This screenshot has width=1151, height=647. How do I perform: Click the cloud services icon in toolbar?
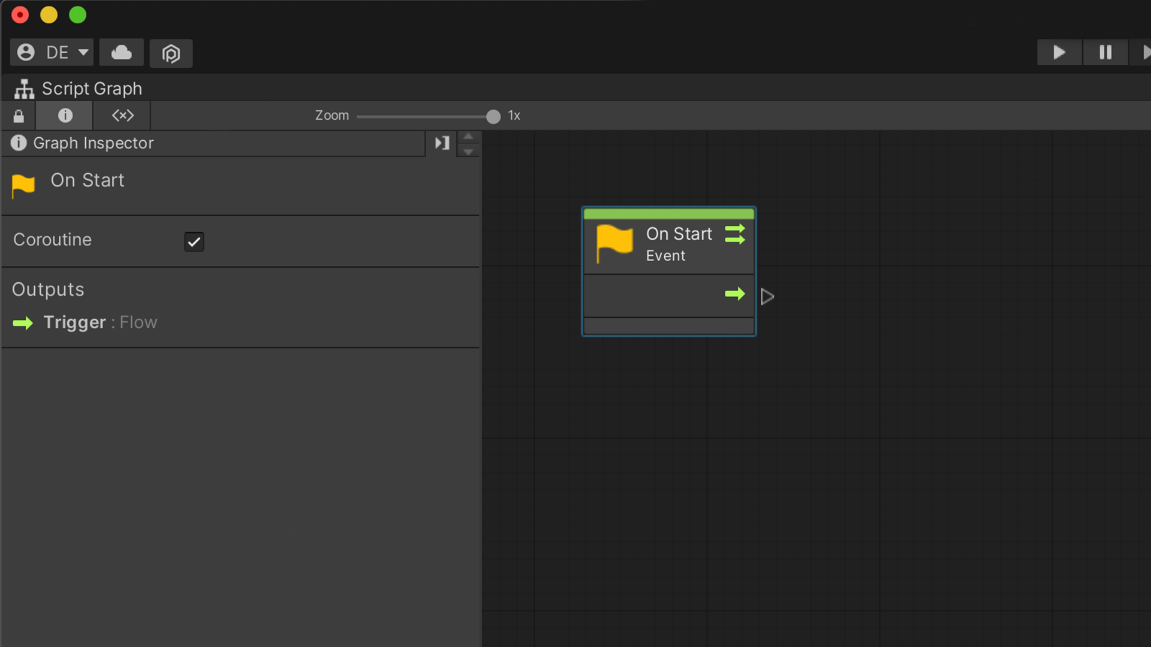(x=121, y=53)
